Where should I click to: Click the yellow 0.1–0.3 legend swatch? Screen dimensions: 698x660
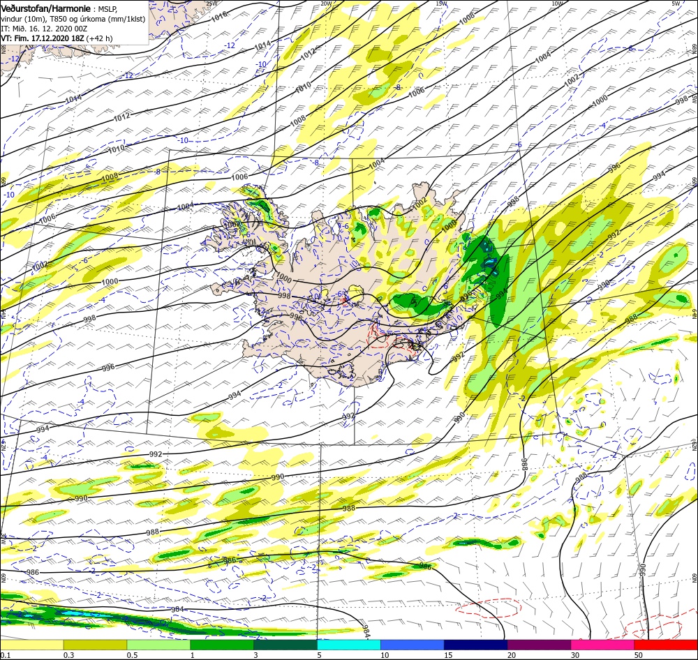31,645
